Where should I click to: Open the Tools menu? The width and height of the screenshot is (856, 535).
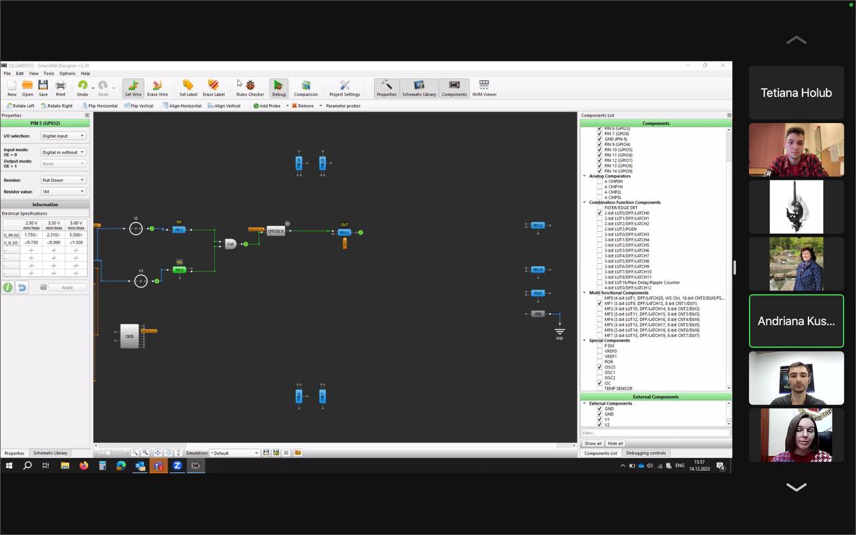pos(49,74)
